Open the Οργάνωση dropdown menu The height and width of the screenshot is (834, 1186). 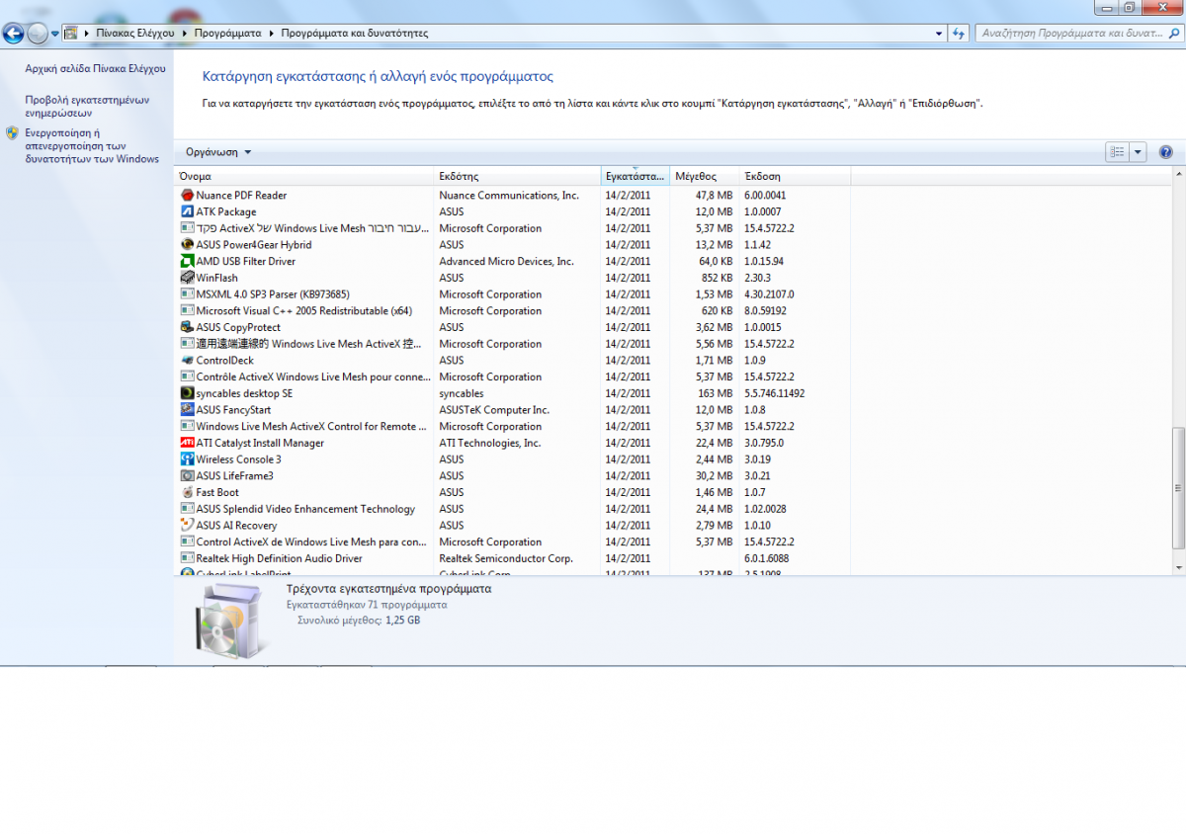pos(218,152)
